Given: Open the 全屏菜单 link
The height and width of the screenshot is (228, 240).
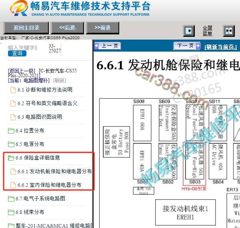Looking at the screenshot, I should click(207, 31).
